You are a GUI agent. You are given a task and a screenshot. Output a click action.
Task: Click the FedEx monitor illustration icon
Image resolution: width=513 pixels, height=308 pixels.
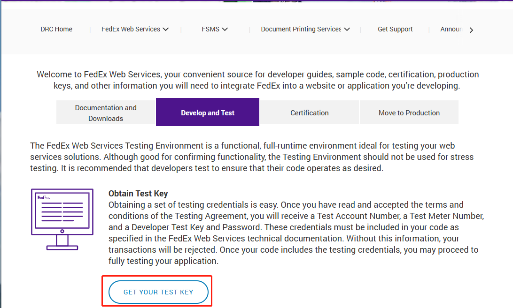click(x=62, y=219)
